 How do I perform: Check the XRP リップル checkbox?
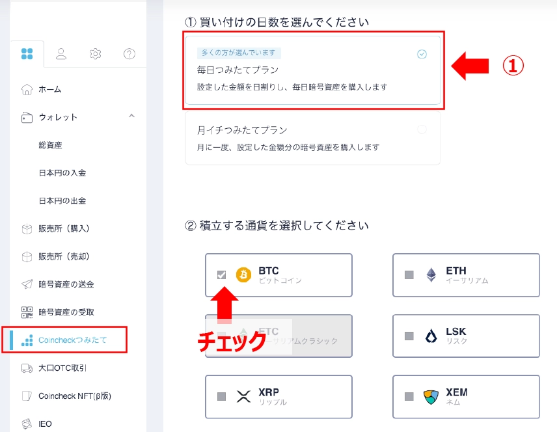click(221, 396)
